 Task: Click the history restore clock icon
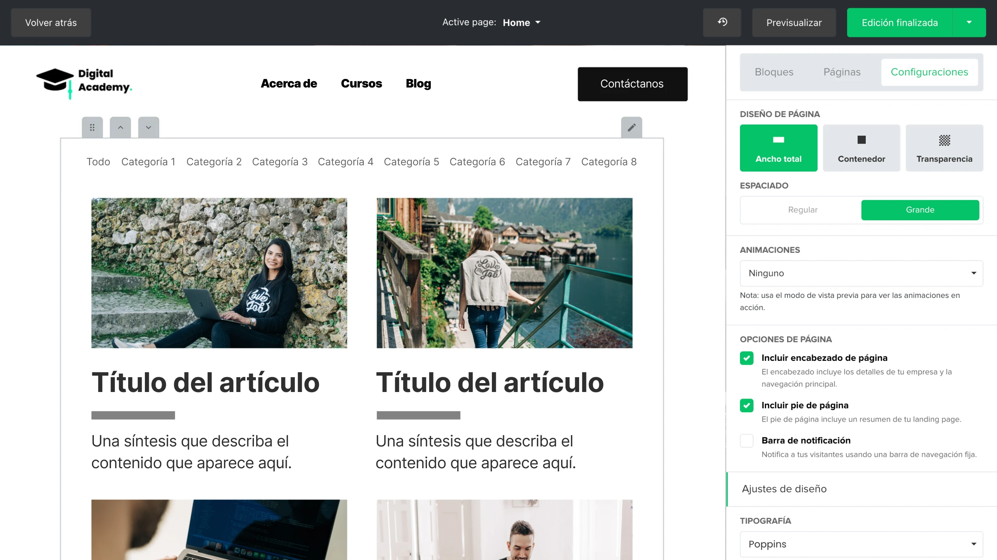coord(722,22)
